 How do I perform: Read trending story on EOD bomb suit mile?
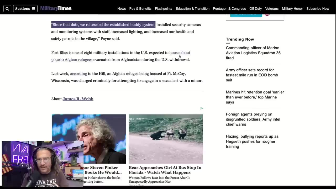point(252,75)
